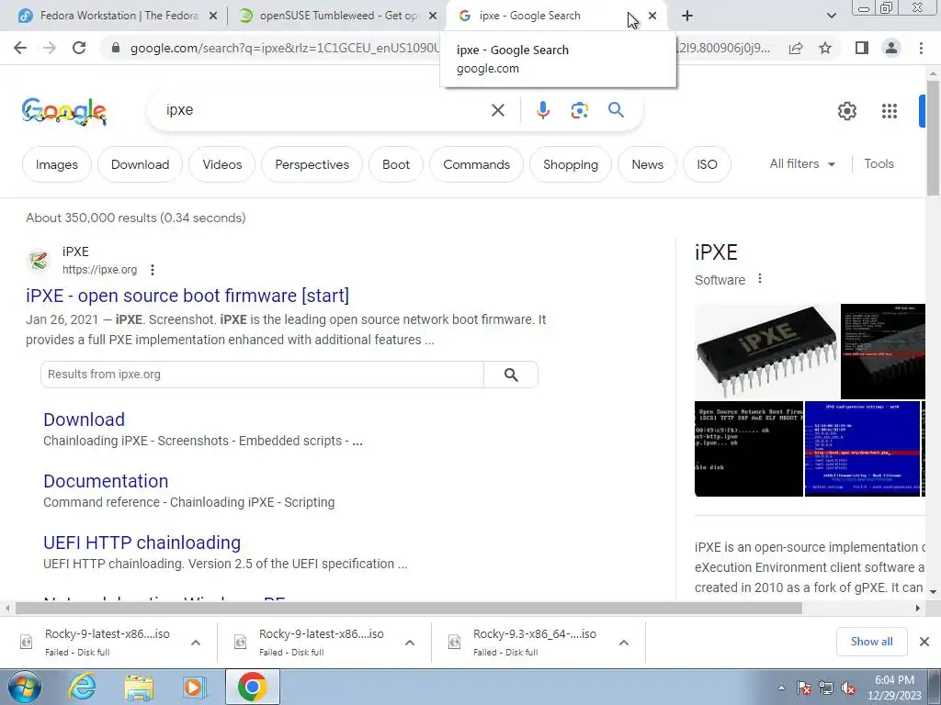Screen dimensions: 941x705
Task: Launch Internet Explorer from taskbar
Action: click(82, 687)
